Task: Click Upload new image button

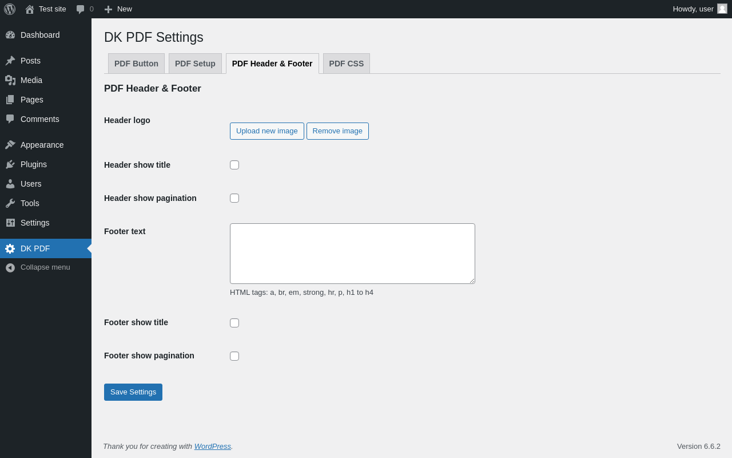Action: pyautogui.click(x=267, y=131)
